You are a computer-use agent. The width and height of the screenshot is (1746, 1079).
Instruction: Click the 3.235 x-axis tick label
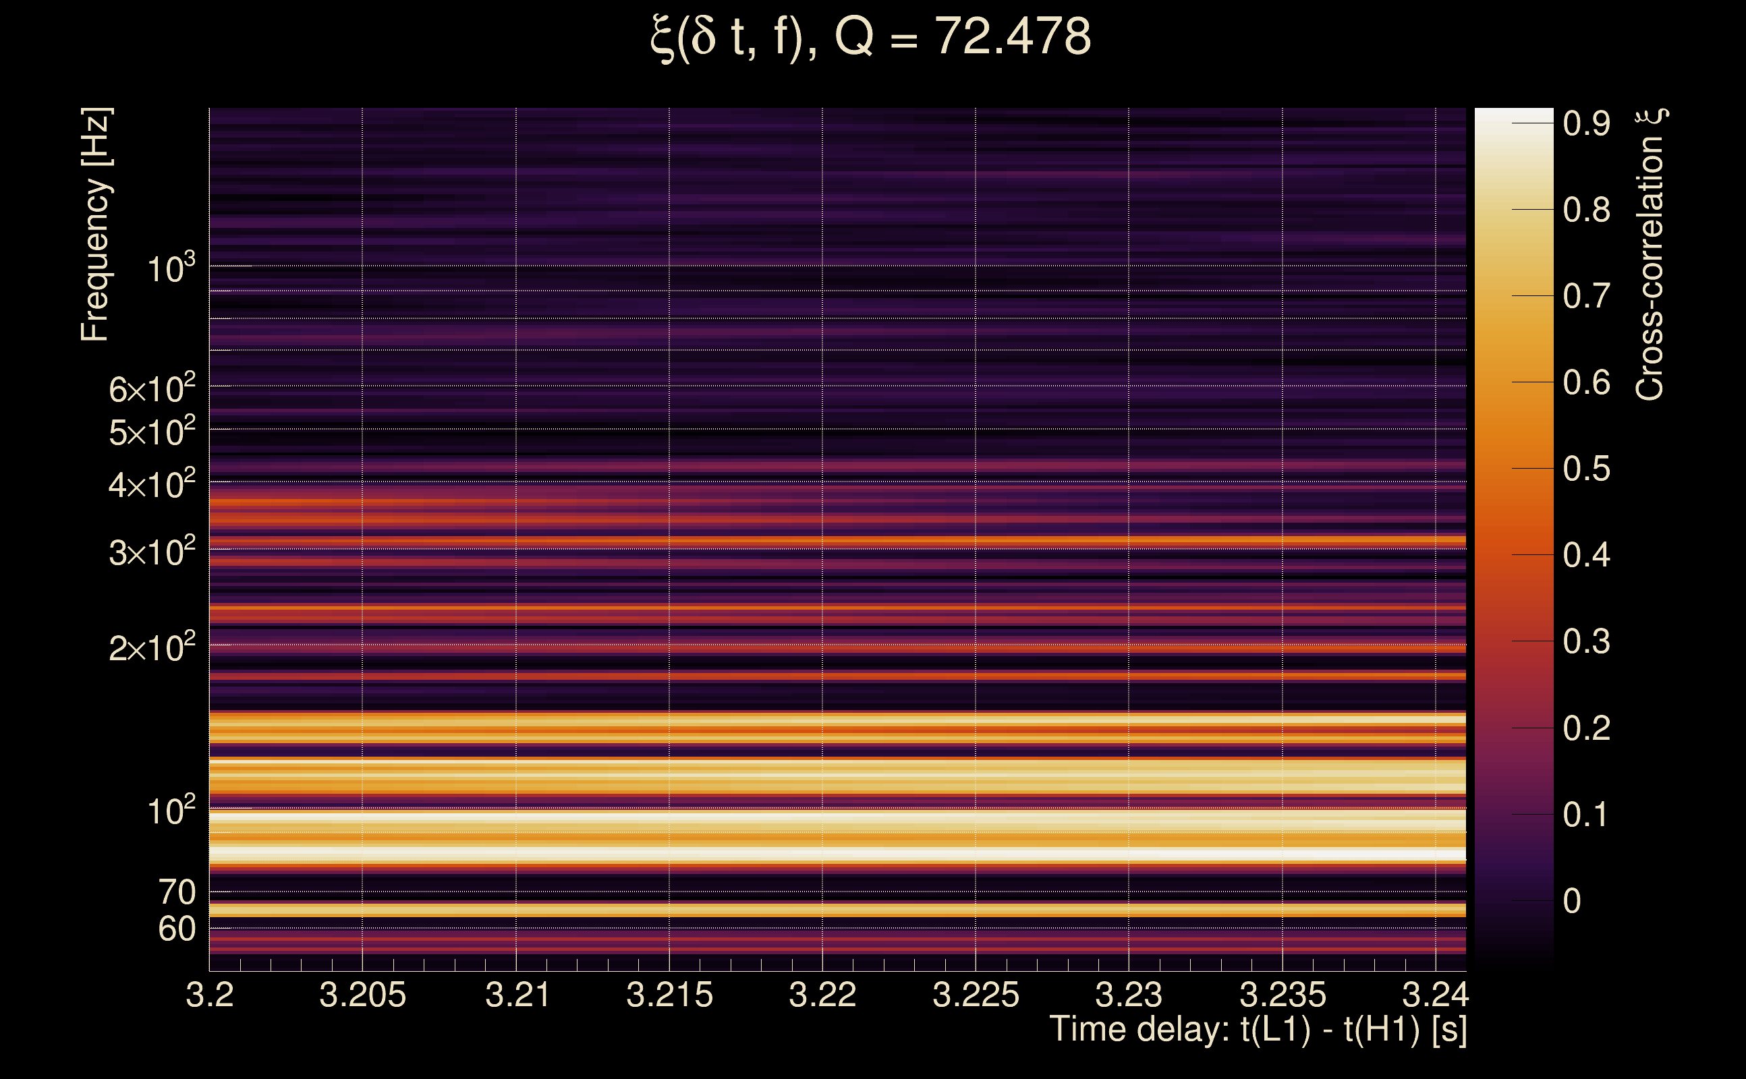coord(1282,995)
